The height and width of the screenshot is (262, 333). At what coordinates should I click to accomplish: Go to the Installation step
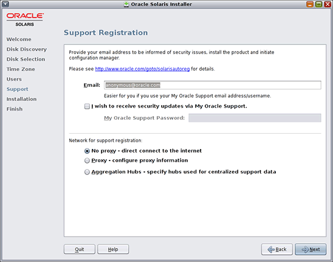pos(21,99)
